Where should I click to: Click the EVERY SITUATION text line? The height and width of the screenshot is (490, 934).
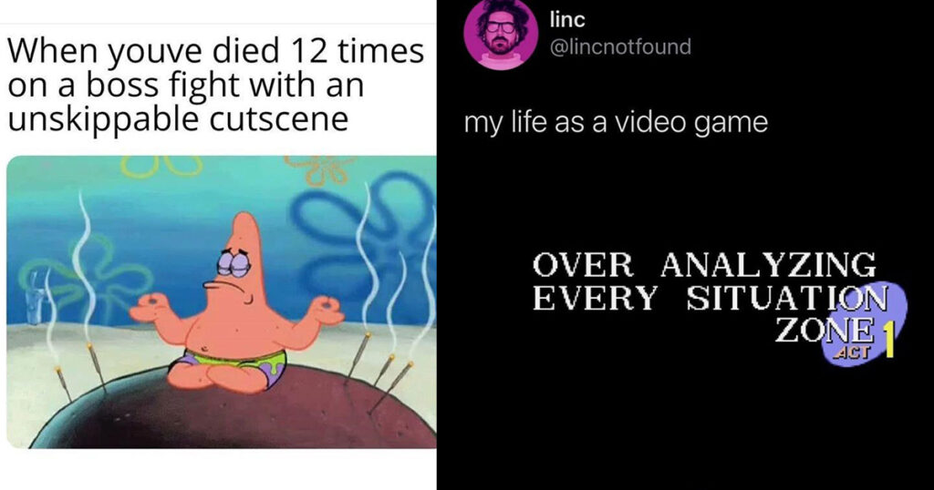coord(710,297)
